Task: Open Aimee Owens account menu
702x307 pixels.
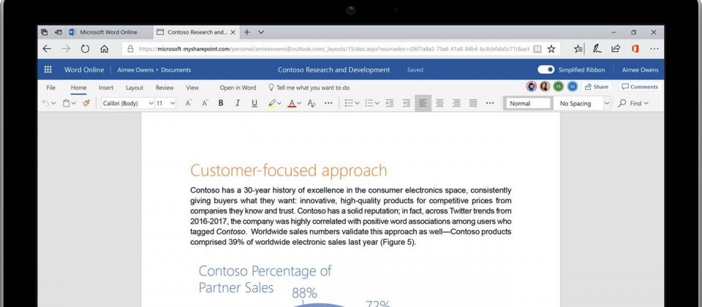Action: pos(641,70)
